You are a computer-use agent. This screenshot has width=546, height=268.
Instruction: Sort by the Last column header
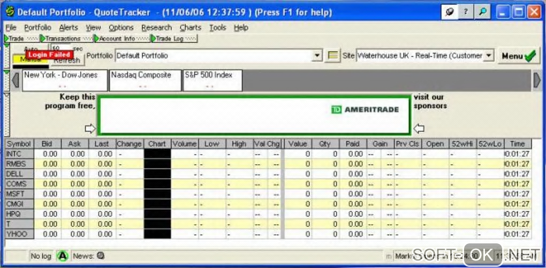coord(102,144)
